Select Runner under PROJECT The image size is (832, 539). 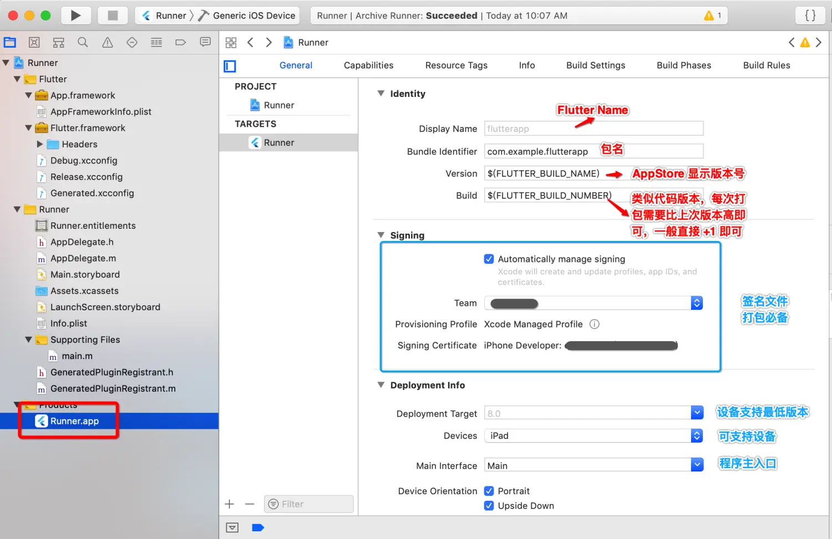click(279, 105)
